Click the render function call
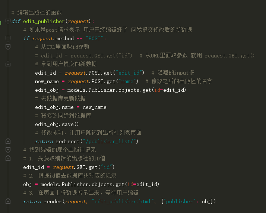Image resolution: width=266 pixels, height=213 pixels. tap(53, 201)
